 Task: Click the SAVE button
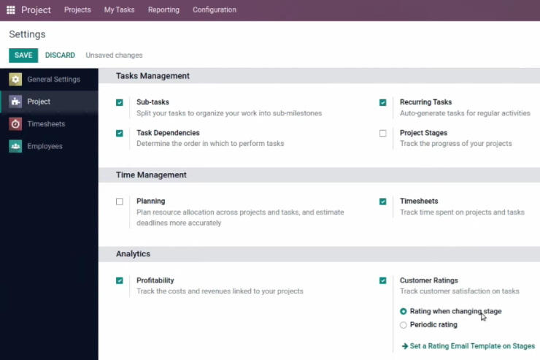coord(23,55)
